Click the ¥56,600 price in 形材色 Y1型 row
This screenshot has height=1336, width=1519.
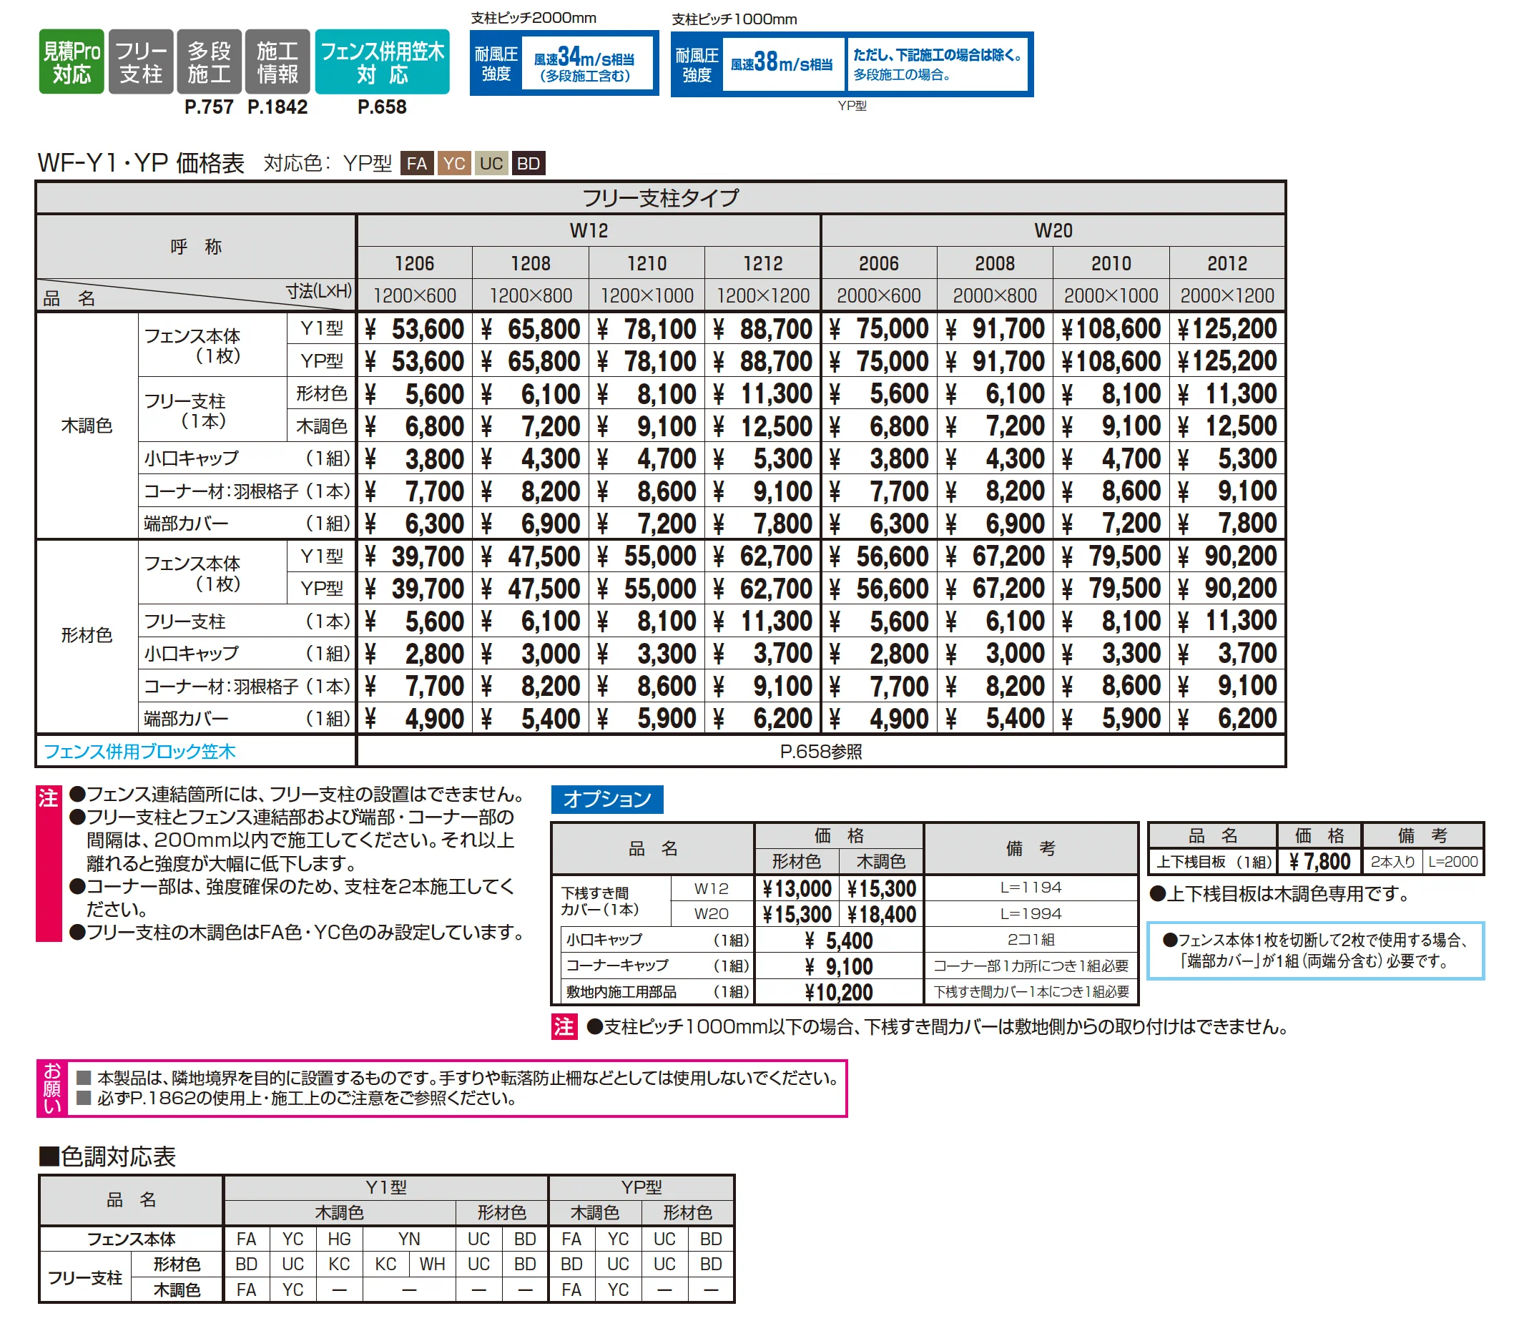click(x=879, y=556)
